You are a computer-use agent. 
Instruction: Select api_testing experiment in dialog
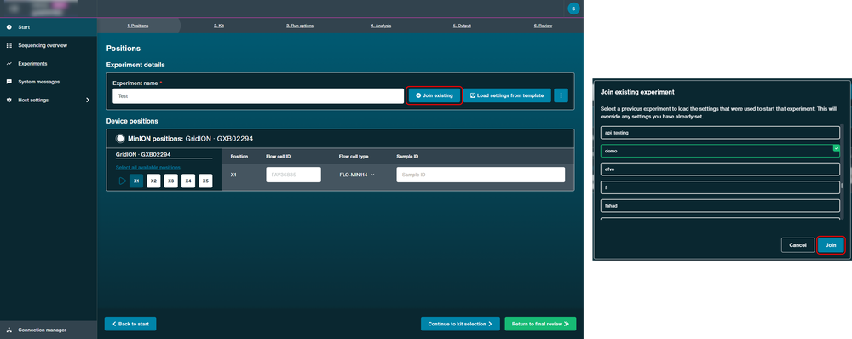pos(721,133)
